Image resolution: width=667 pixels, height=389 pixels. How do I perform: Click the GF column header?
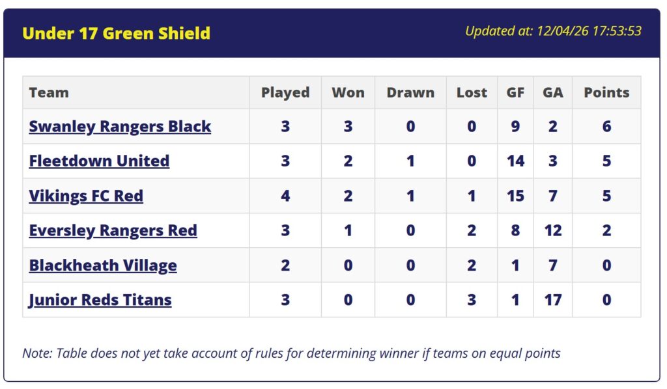click(515, 92)
